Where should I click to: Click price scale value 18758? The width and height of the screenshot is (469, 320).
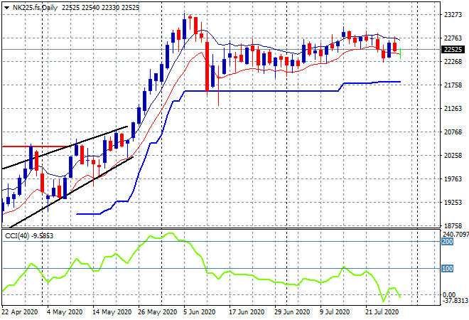point(453,225)
